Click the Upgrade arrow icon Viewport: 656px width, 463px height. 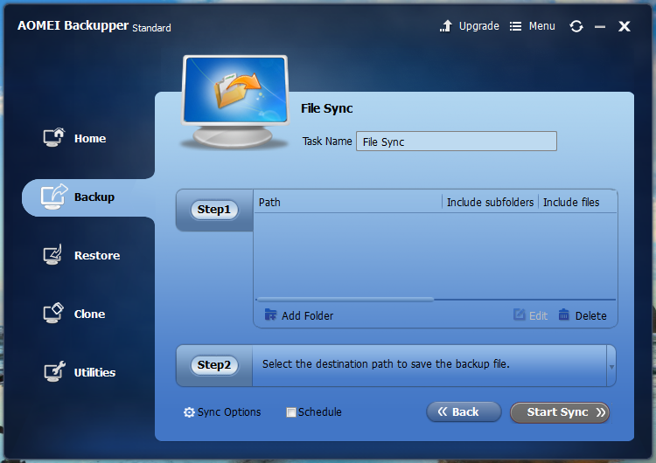(x=446, y=26)
